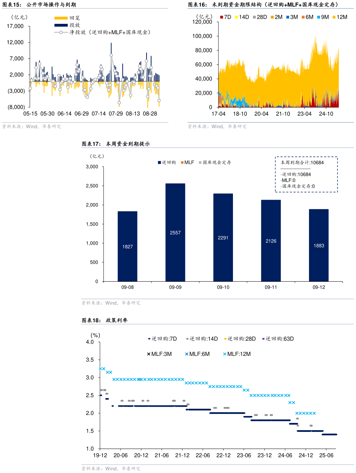Viewport: 356px width, 473px height.
Task: Click the 12M legend entry in maturity chart
Action: [x=339, y=17]
